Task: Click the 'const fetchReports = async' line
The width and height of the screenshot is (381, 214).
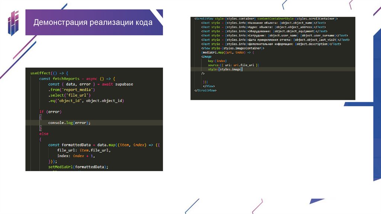Action: [x=77, y=79]
